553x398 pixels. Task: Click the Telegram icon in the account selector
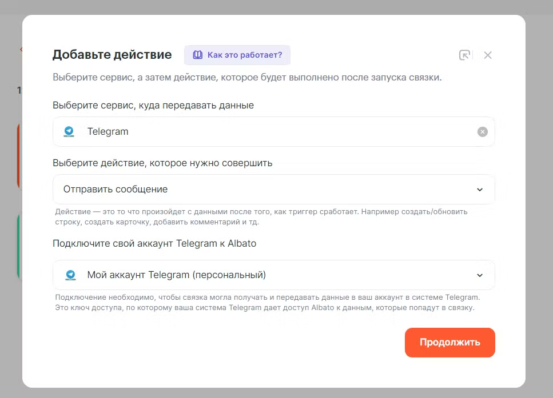click(x=70, y=275)
